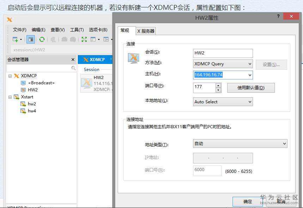The image size is (303, 208).
Task: Switch to the XDMCP tab
Action: (95, 60)
